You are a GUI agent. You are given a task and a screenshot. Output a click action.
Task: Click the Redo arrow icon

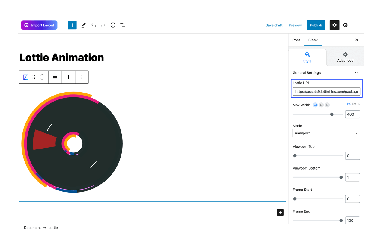[103, 25]
